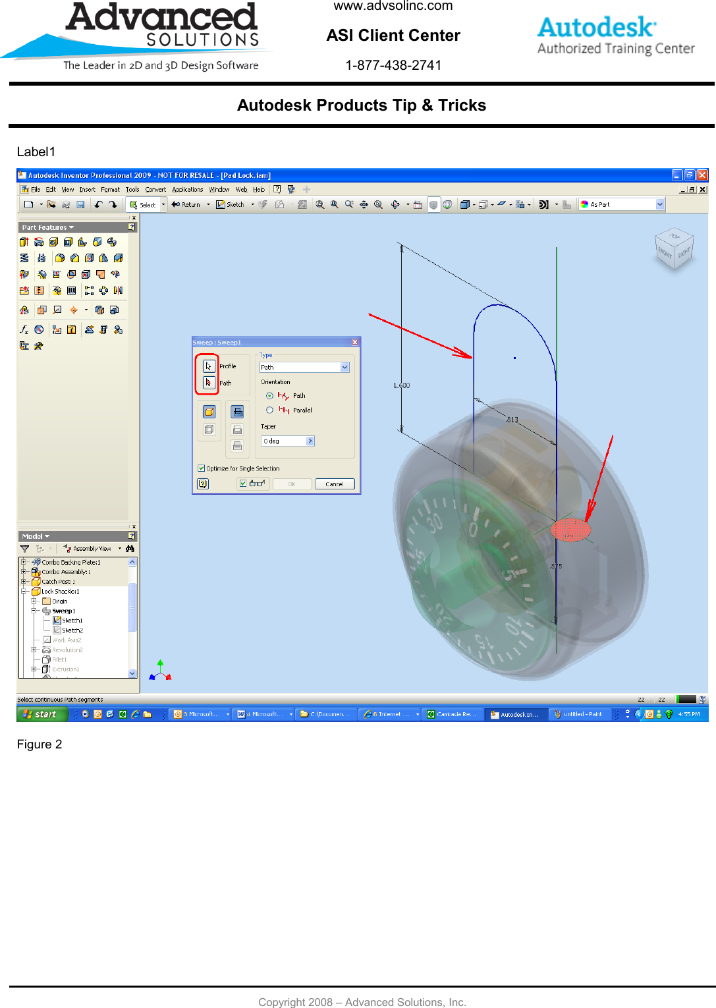Open the Tools menu
Screen dimensions: 716x1008
(x=132, y=189)
